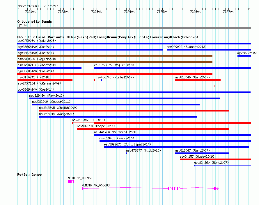Click the 2p13.2 cytogenetic band bar
The width and height of the screenshot is (259, 205).
click(134, 28)
